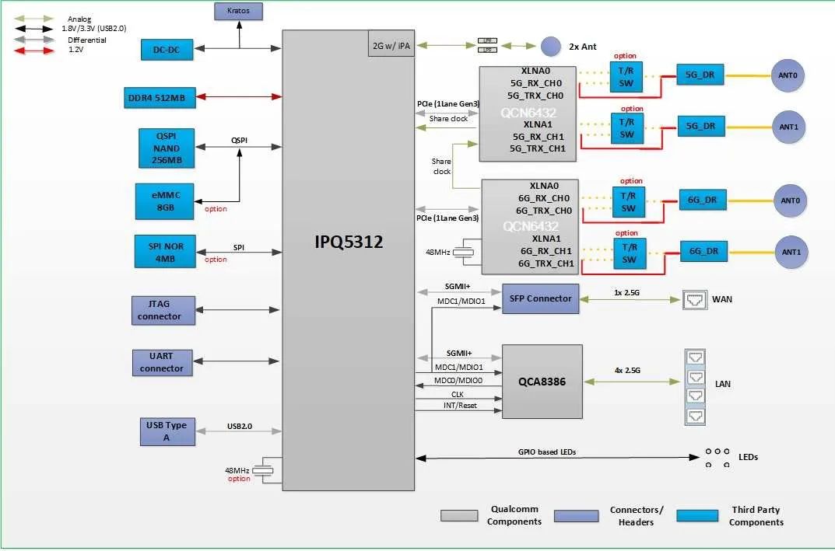Viewport: 835px width, 551px height.
Task: Click the LED dots cluster icon
Action: click(x=717, y=458)
